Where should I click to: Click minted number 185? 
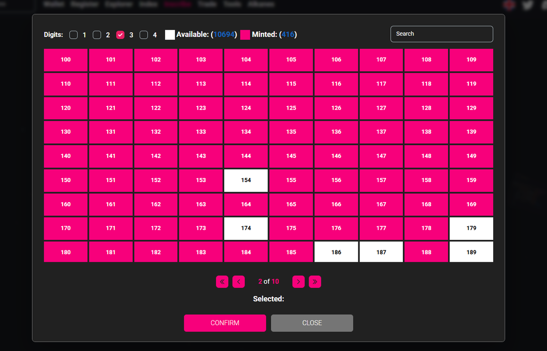[x=291, y=252]
